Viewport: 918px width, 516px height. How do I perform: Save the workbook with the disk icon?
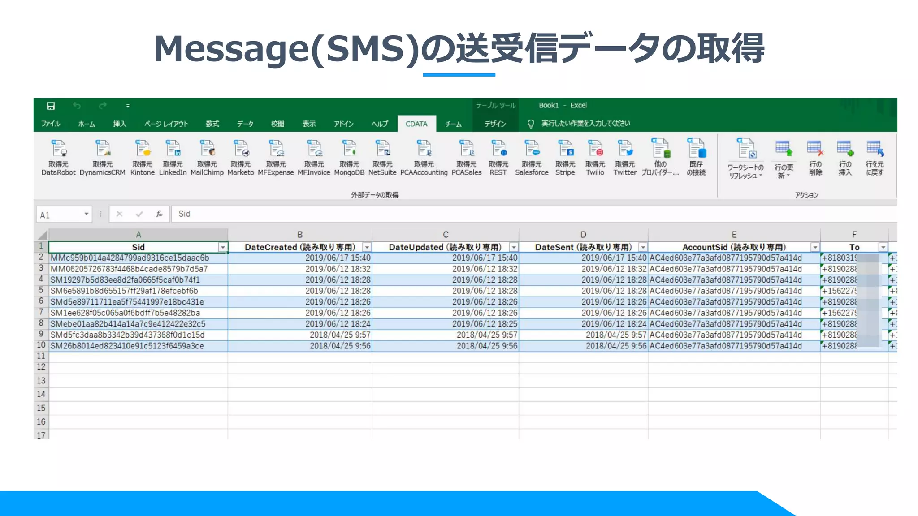coord(51,106)
